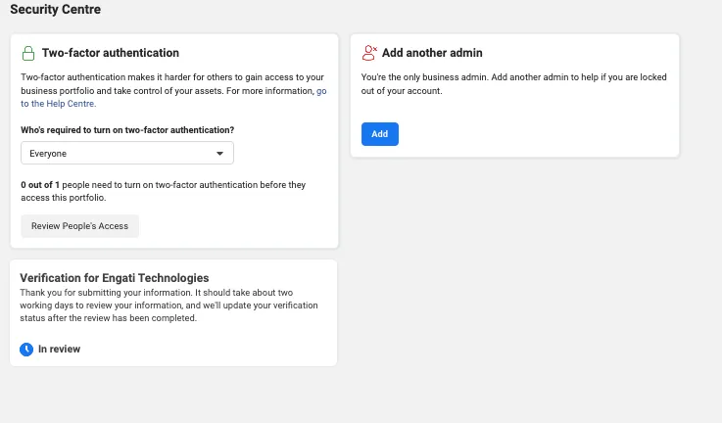Open the Everyone two-factor requirement dropdown
This screenshot has height=423, width=722.
pos(127,153)
